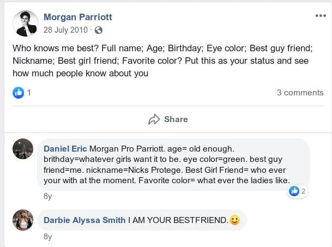Click the 8y timestamp under Daniel's comment
This screenshot has height=247, width=332.
[48, 197]
